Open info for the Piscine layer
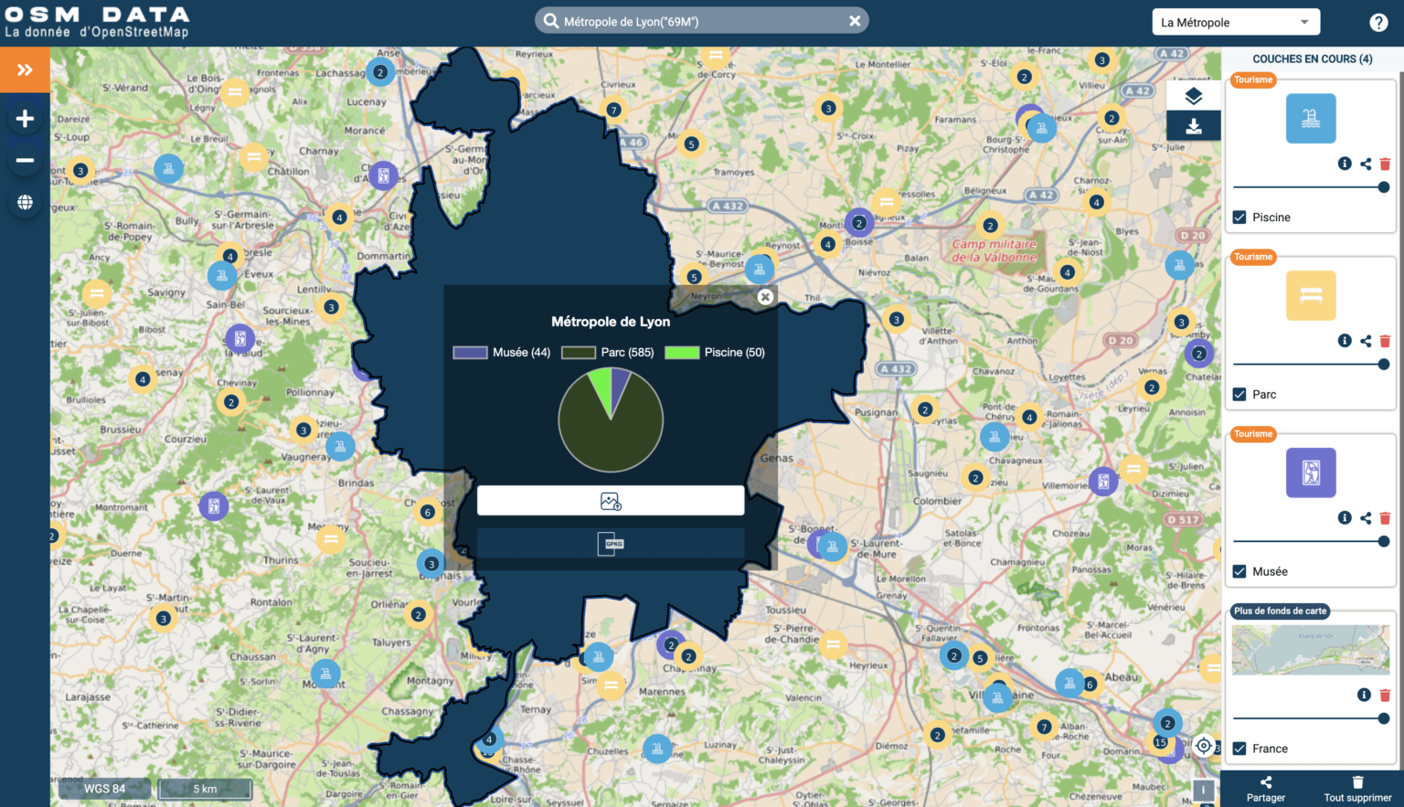 pyautogui.click(x=1345, y=164)
